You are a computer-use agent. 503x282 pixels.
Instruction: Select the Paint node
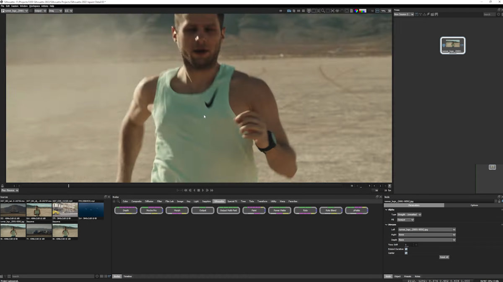(254, 210)
